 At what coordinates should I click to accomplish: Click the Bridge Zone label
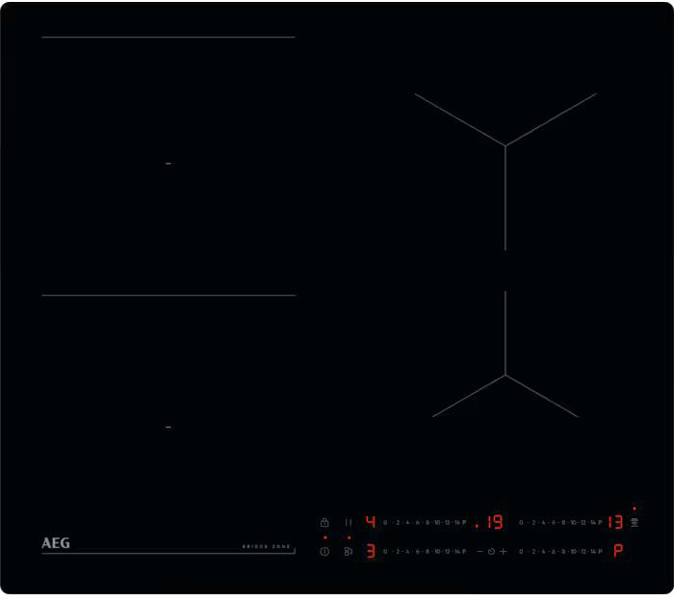267,546
